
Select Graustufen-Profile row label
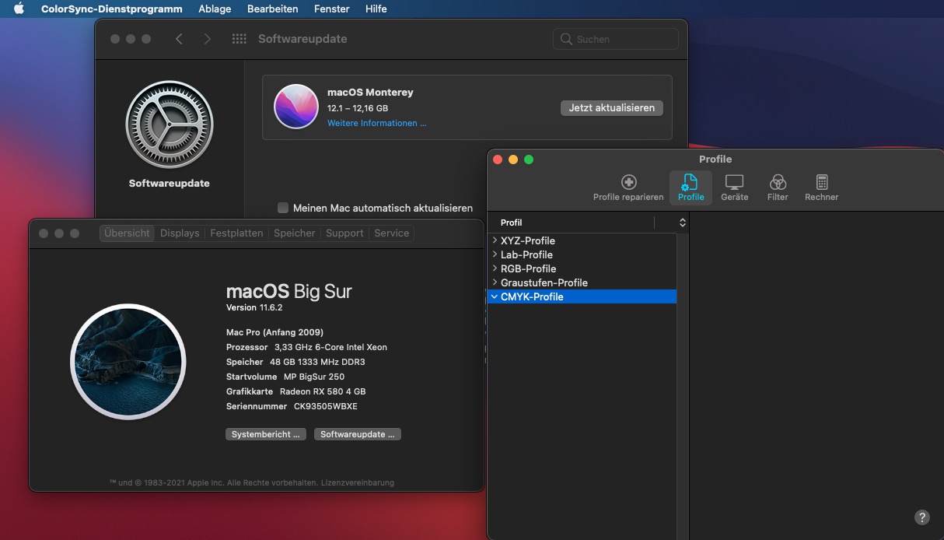[x=544, y=282]
